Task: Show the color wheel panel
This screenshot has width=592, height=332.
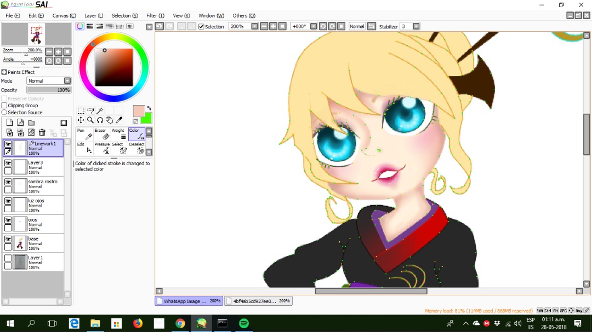Action: pyautogui.click(x=80, y=26)
